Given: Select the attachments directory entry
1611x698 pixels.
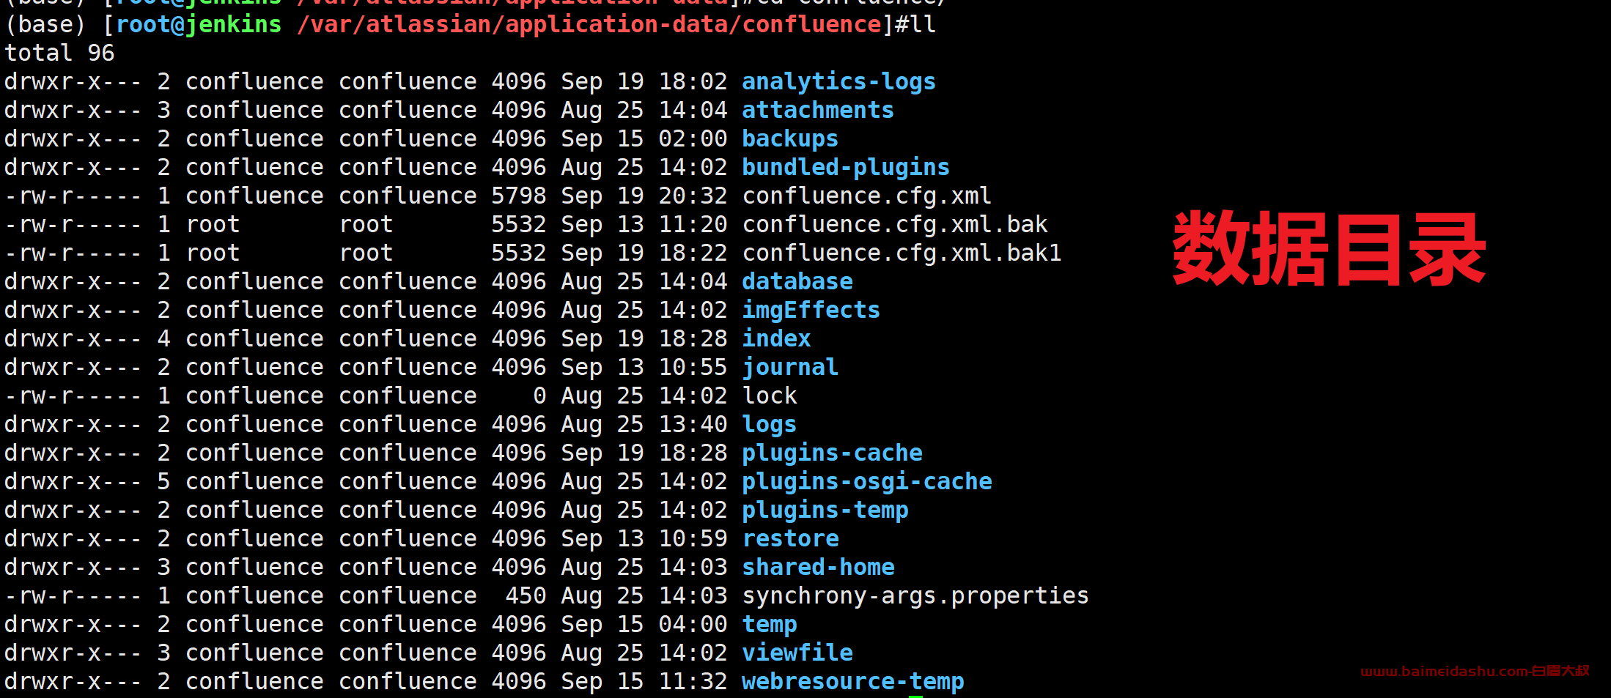Looking at the screenshot, I should coord(818,111).
